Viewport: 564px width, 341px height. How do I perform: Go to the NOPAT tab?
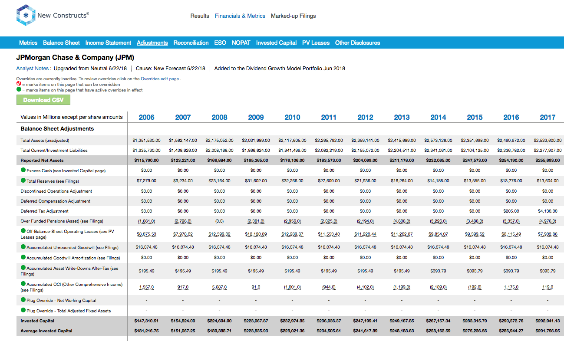[x=241, y=43]
